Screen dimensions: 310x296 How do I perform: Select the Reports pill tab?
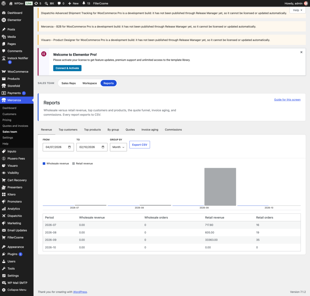point(109,83)
